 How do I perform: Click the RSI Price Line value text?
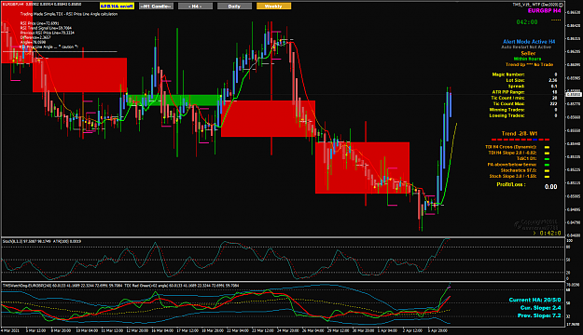click(39, 23)
